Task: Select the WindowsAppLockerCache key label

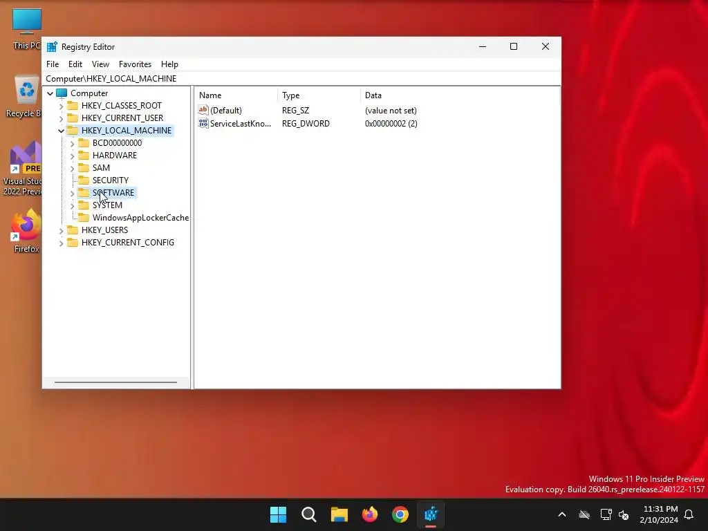Action: point(140,218)
